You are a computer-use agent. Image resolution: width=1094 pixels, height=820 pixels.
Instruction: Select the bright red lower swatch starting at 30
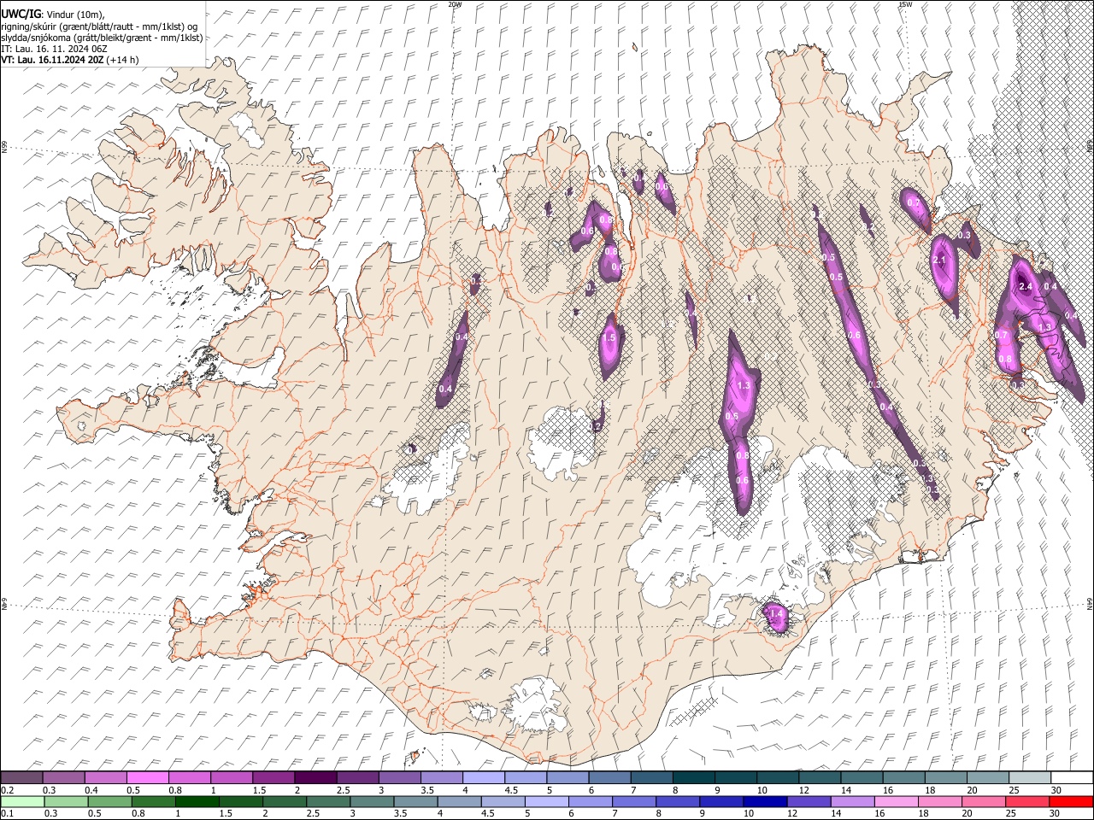pyautogui.click(x=1071, y=801)
